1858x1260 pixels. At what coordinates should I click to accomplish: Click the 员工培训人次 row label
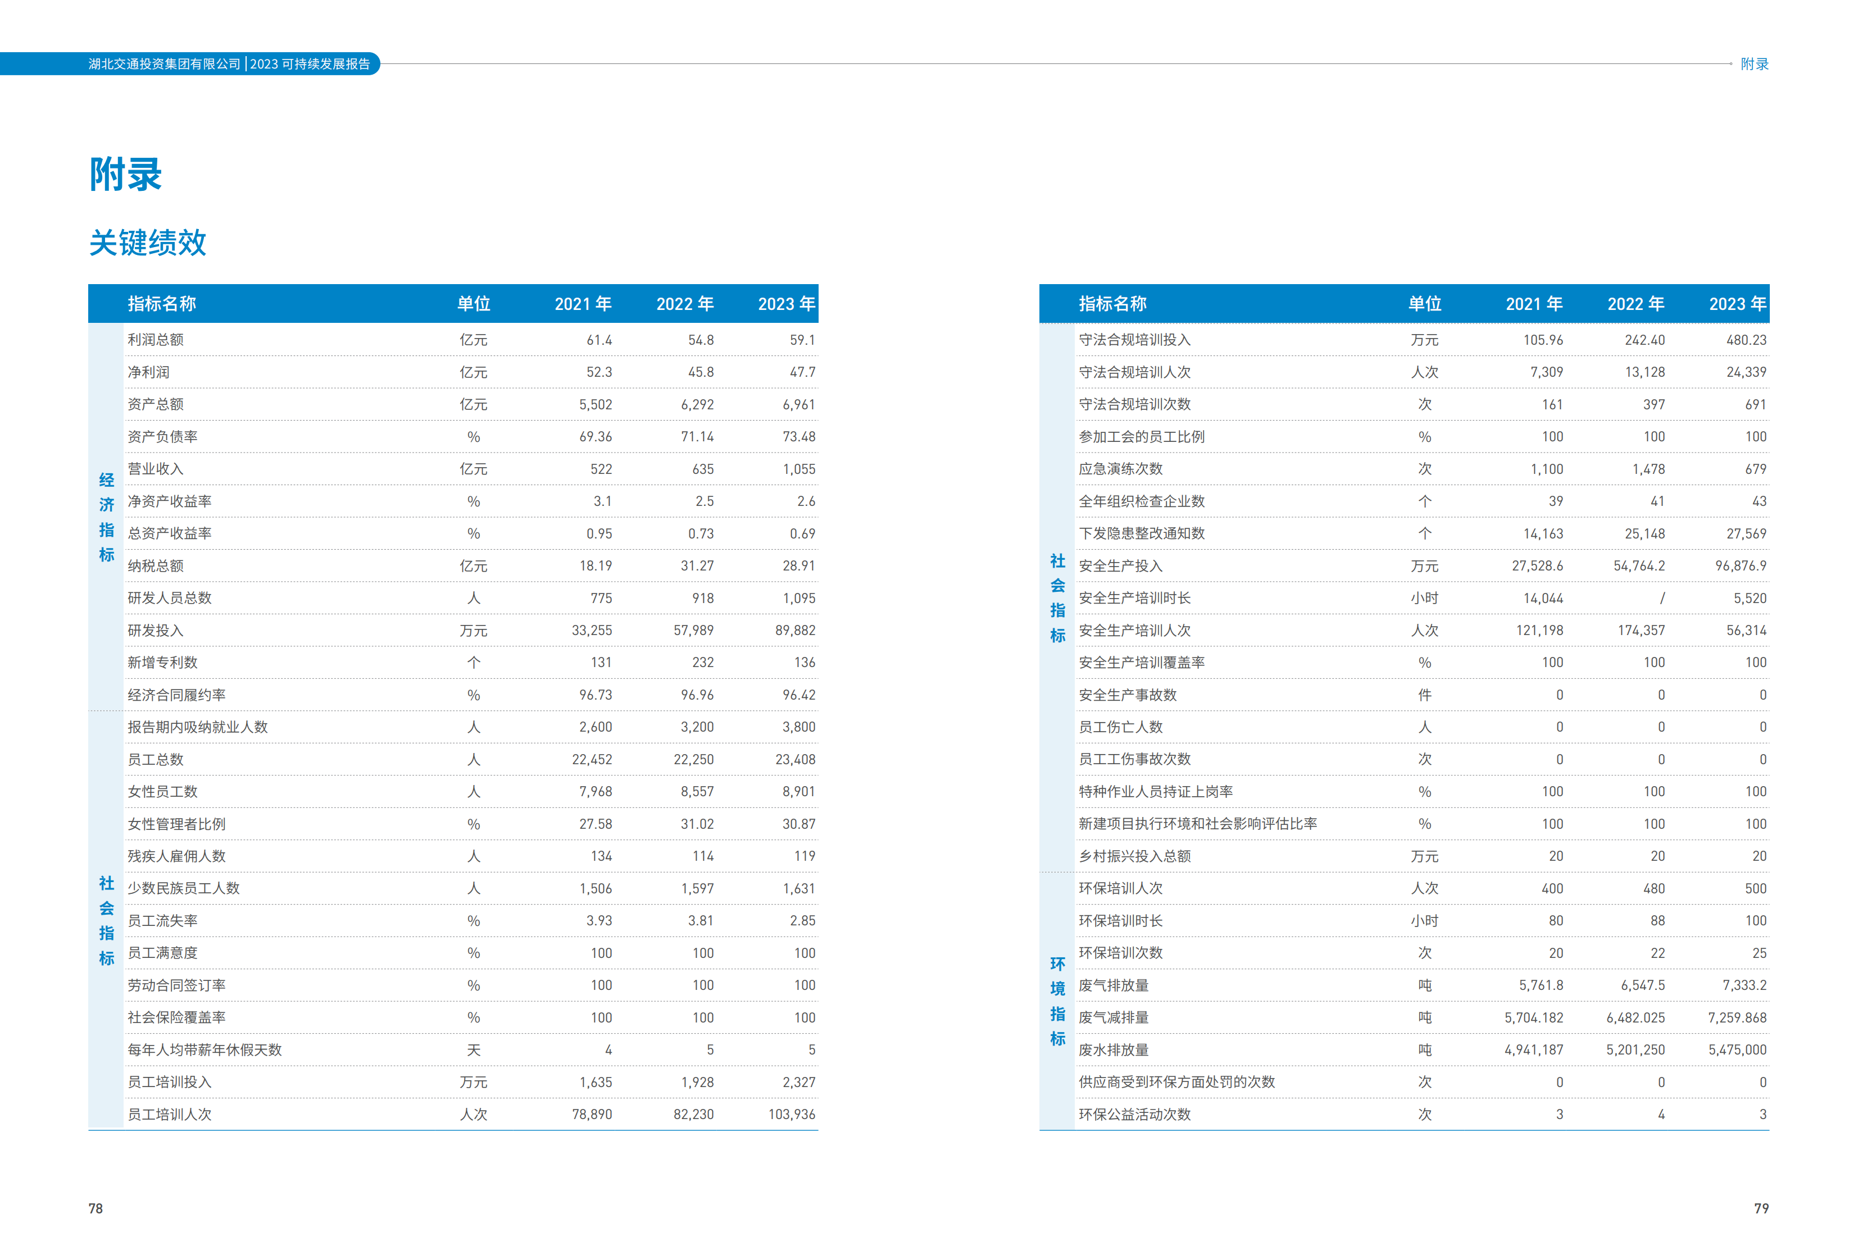[x=170, y=1115]
